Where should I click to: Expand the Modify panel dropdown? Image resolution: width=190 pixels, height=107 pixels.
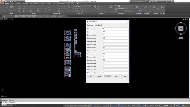coord(34,13)
